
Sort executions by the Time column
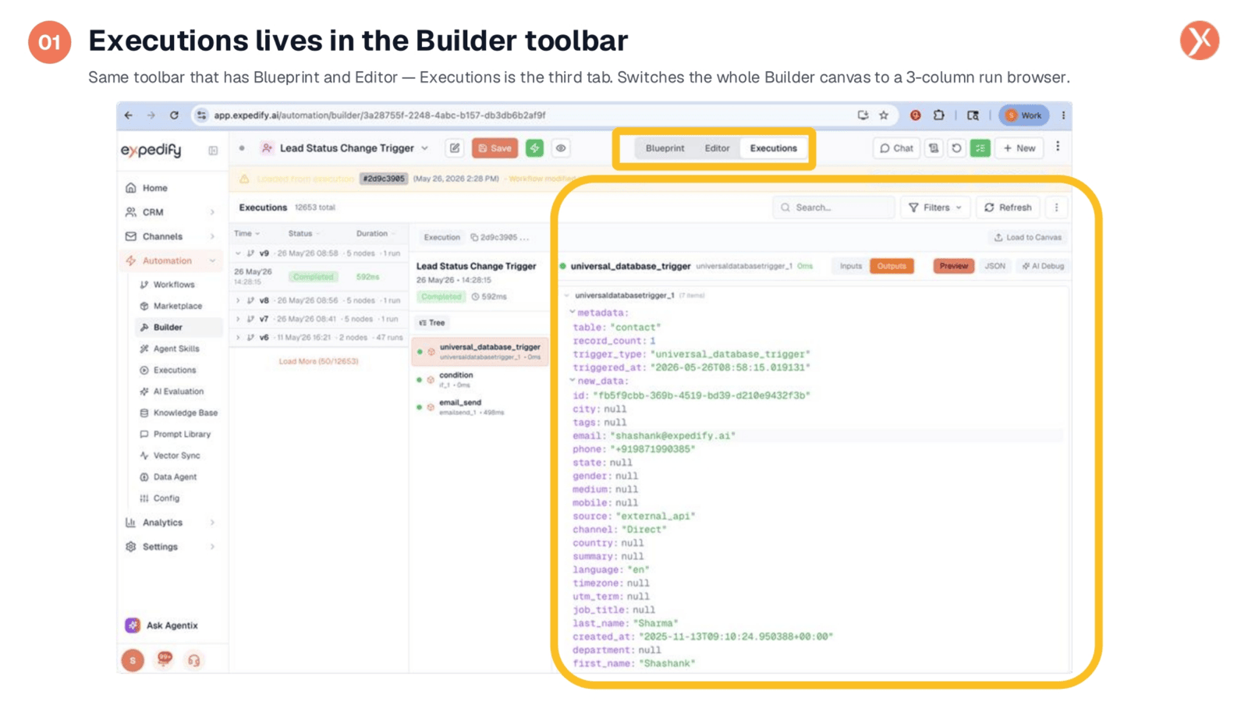pos(246,233)
